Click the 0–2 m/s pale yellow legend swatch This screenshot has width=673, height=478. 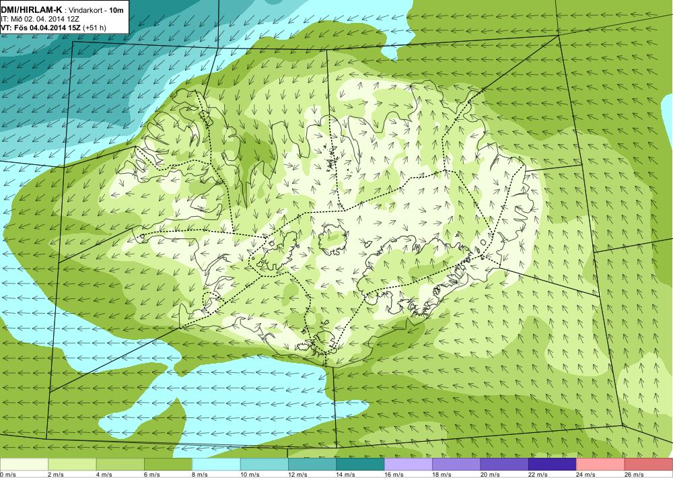tap(24, 465)
